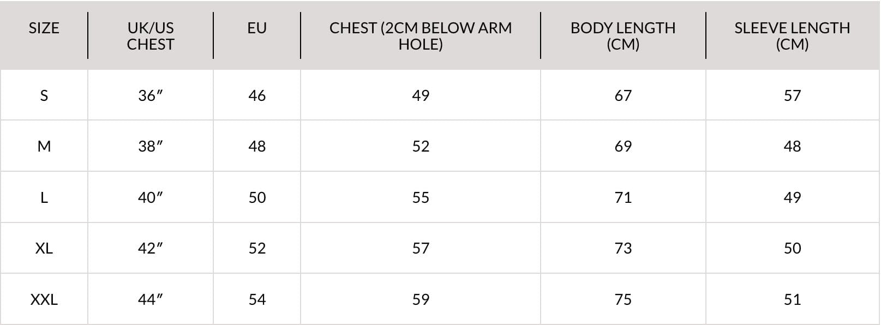Click the BODY LENGTH (CM) header
This screenshot has width=881, height=325.
(x=623, y=36)
